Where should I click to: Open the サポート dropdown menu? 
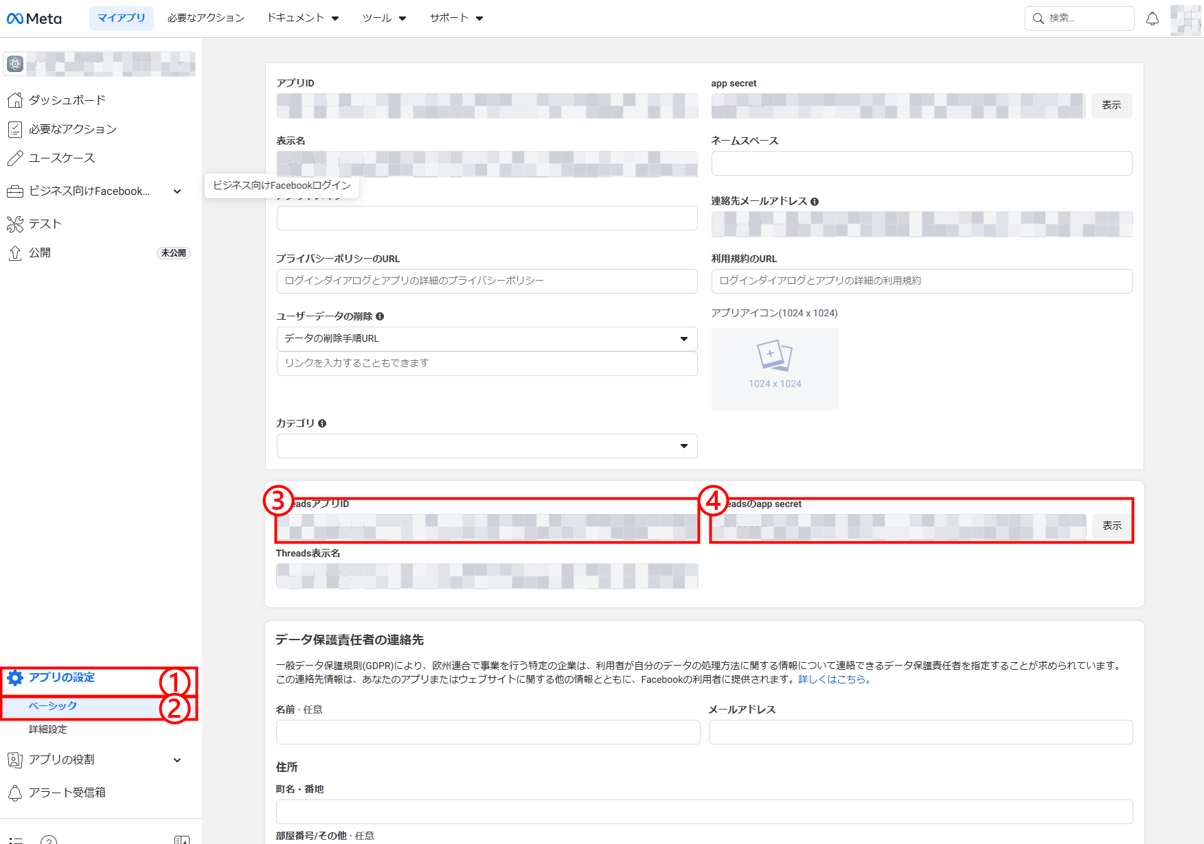click(x=457, y=19)
